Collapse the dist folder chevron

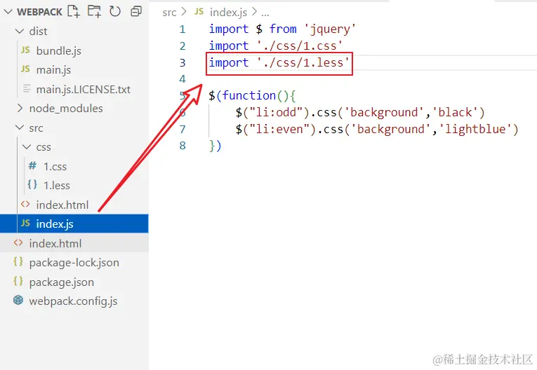[20, 31]
